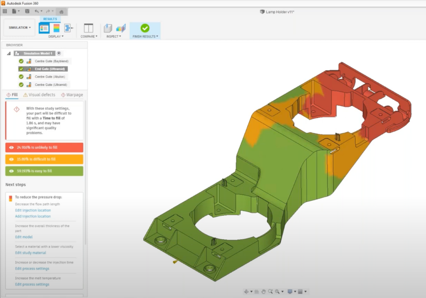The image size is (426, 298).
Task: Click Edit process settings under injection time
Action: coord(32,269)
